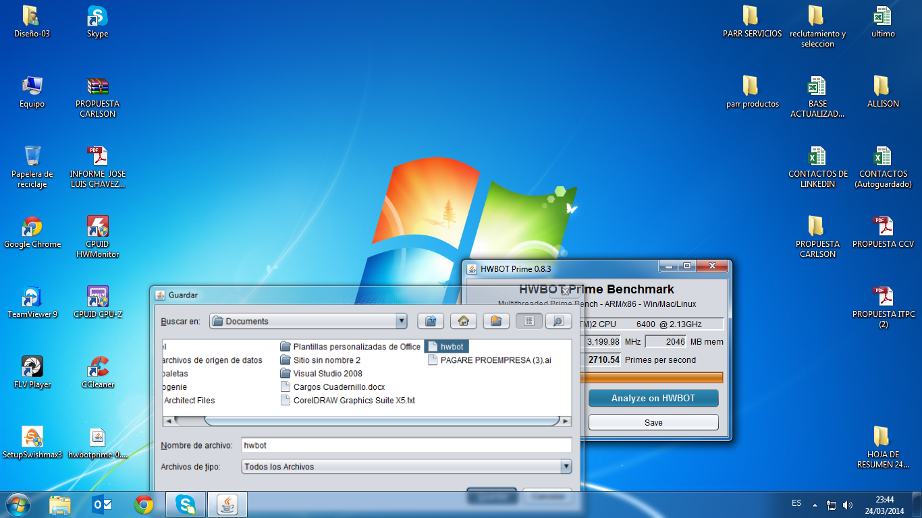922x518 pixels.
Task: Click the 2710.54 primes per second field
Action: click(603, 359)
